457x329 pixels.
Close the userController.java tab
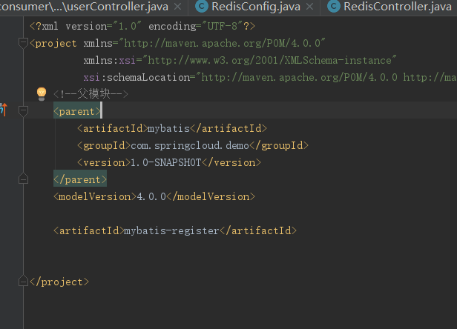[177, 7]
